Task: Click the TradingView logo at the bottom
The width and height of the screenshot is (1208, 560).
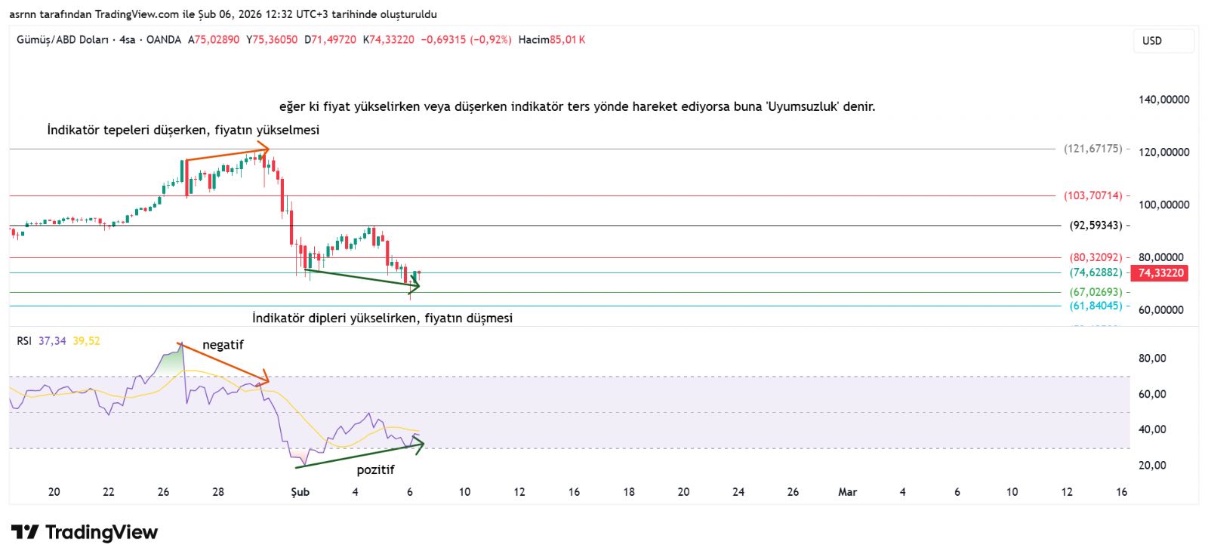Action: (85, 532)
